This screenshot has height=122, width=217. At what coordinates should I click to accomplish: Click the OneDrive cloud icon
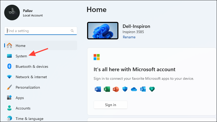(x=134, y=89)
